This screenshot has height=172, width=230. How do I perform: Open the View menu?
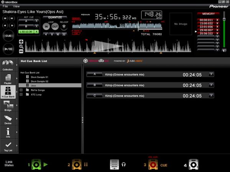coord(16,6)
